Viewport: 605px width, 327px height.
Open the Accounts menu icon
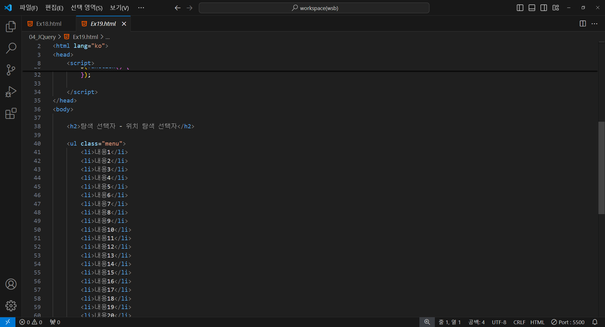(11, 284)
